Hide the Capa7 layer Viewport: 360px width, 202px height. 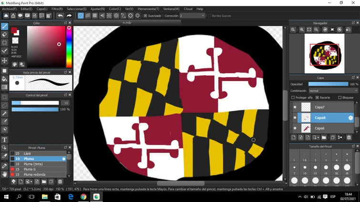click(295, 107)
